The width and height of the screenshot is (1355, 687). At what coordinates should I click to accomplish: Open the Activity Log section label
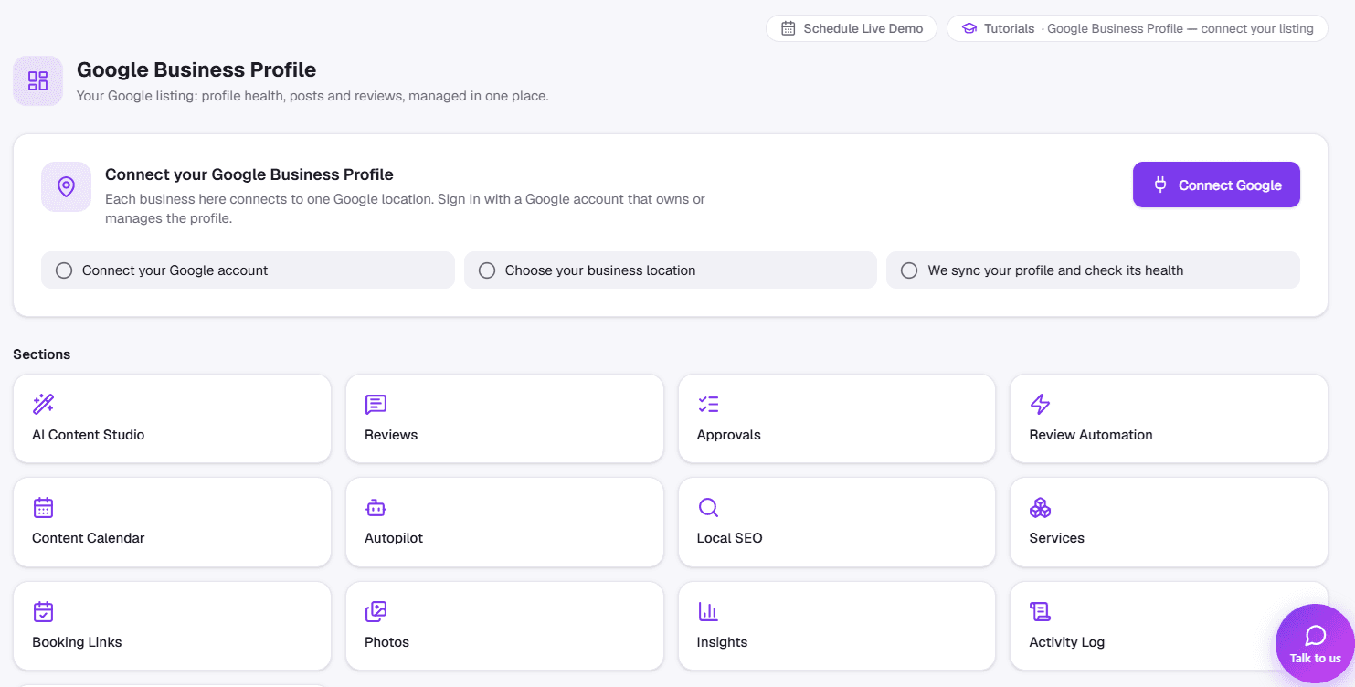pos(1067,642)
